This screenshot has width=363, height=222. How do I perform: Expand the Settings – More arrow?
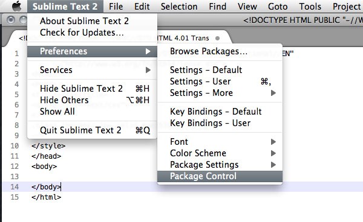coord(273,93)
